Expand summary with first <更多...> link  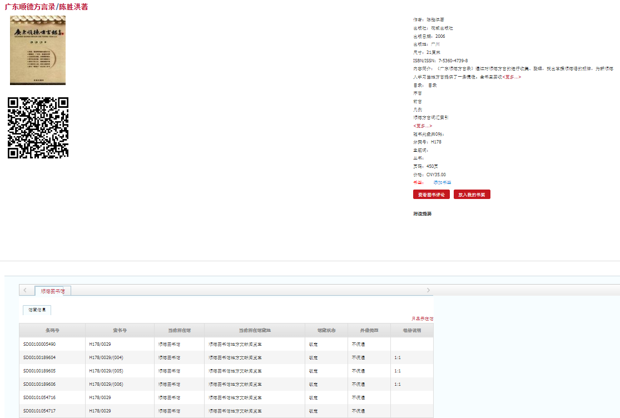(x=512, y=77)
